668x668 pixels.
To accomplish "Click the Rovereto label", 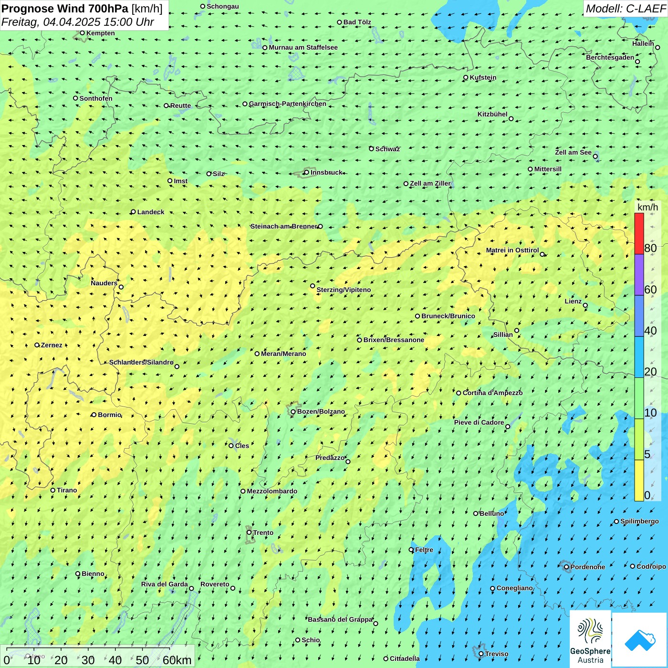I will 215,584.
